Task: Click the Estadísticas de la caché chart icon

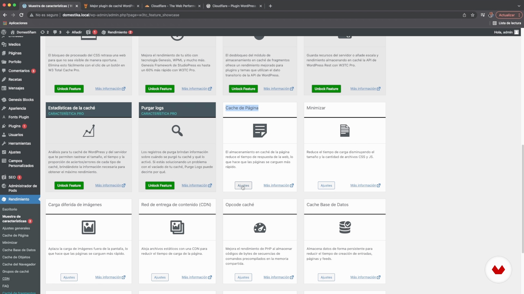Action: pos(89,131)
